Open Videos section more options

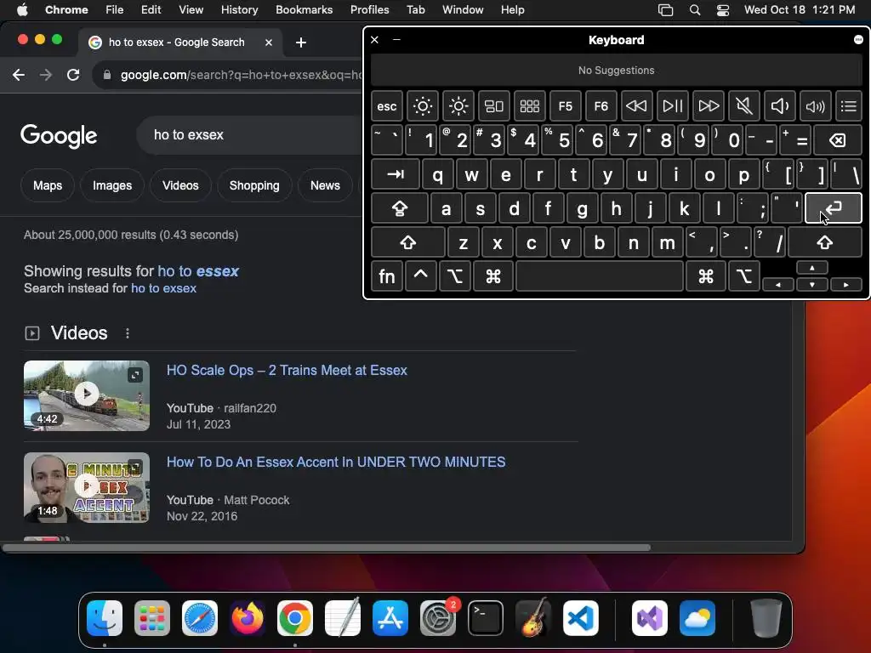coord(128,333)
